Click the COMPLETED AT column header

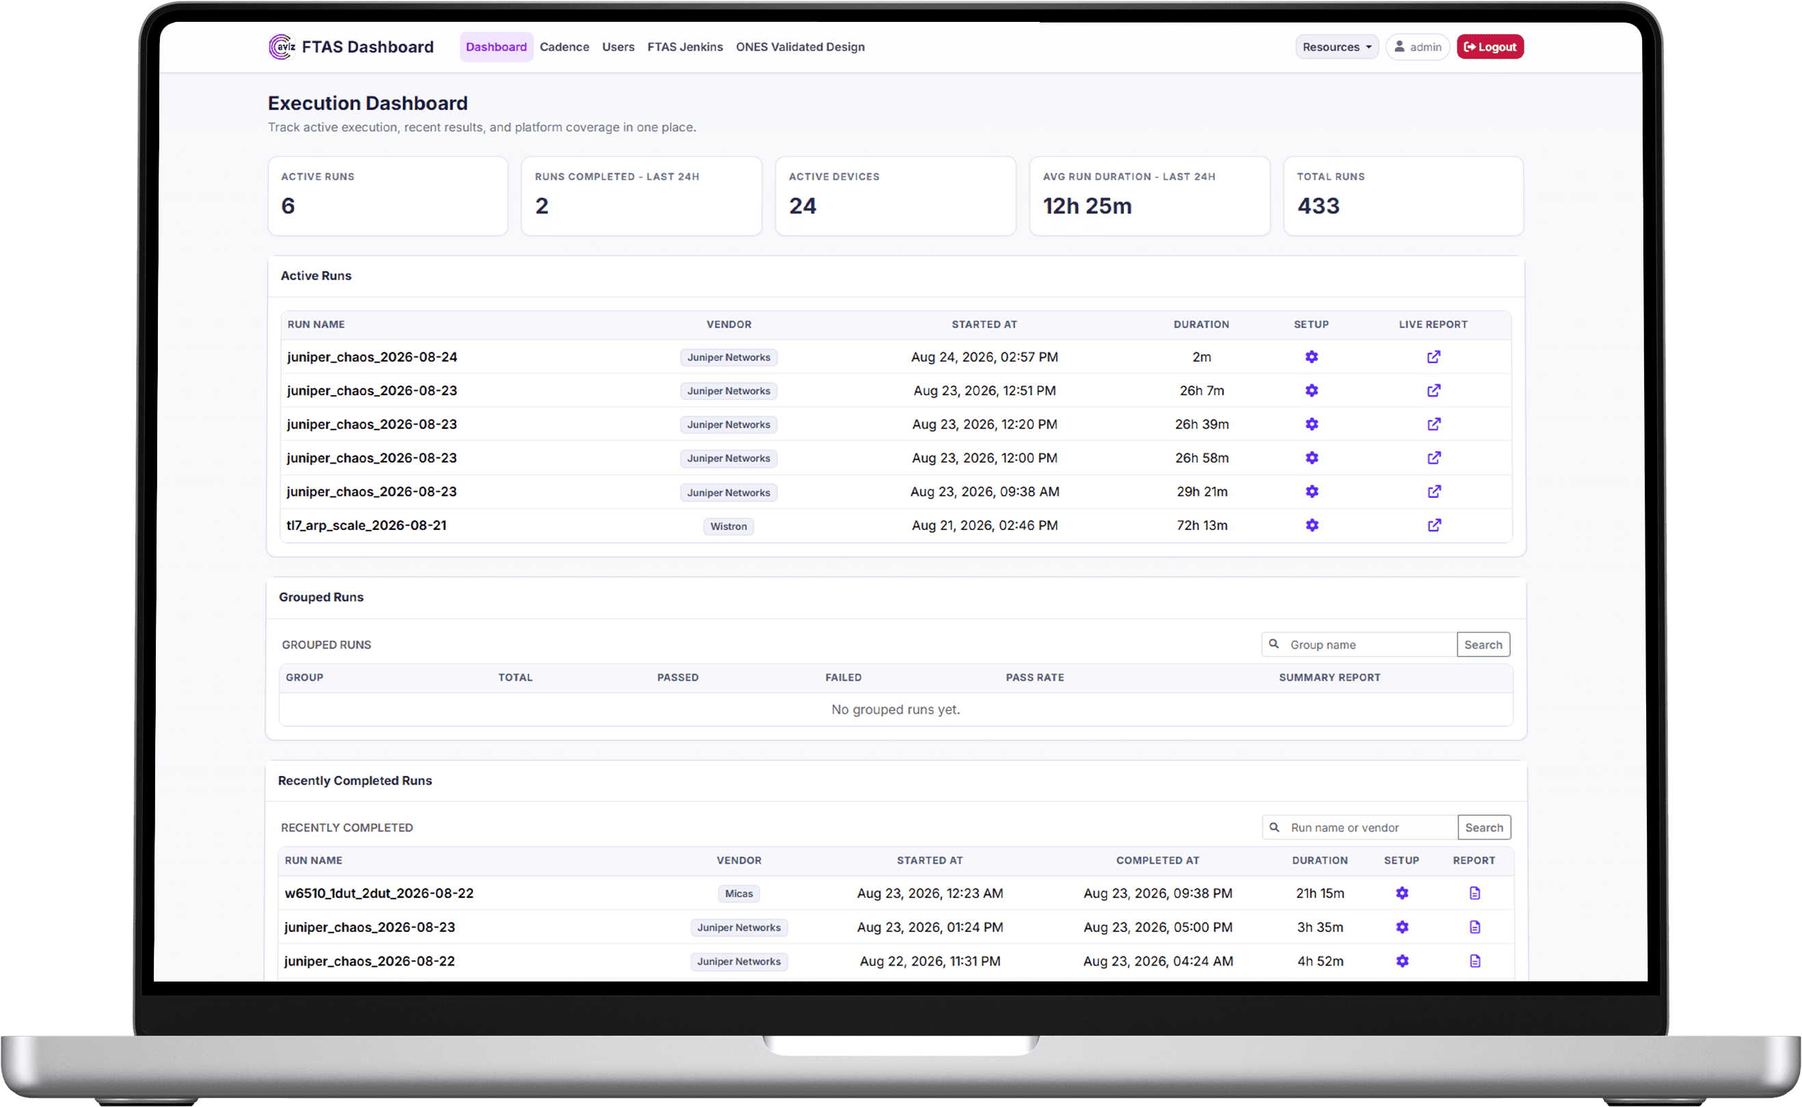(1157, 860)
